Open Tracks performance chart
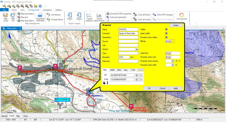The height and width of the screenshot is (122, 226). coord(99,17)
